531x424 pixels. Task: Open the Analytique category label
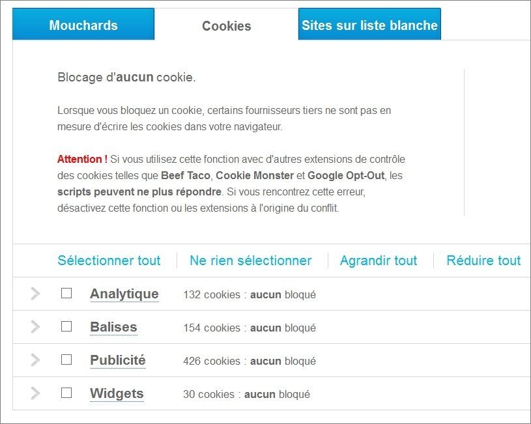click(x=124, y=294)
